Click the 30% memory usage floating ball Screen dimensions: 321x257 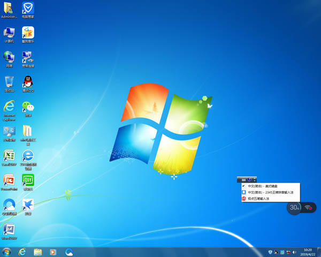(294, 207)
